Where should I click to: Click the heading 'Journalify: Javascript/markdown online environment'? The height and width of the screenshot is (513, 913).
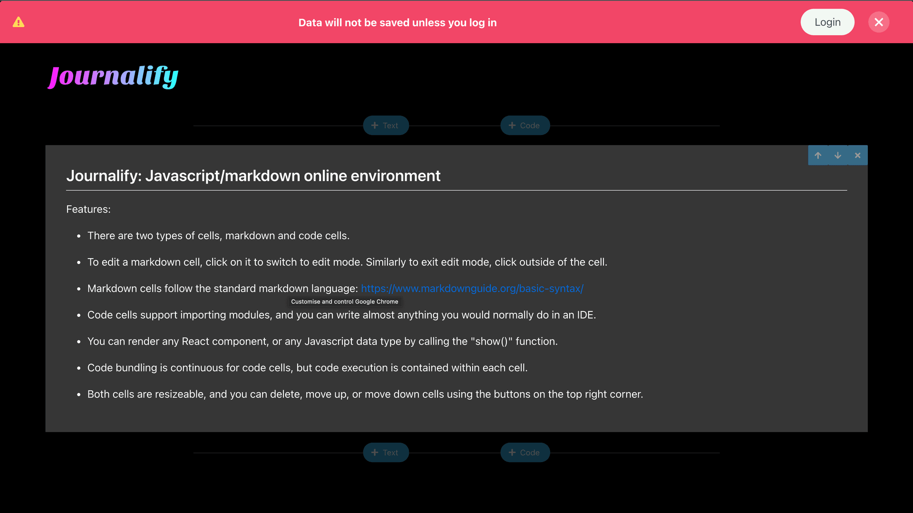click(253, 176)
